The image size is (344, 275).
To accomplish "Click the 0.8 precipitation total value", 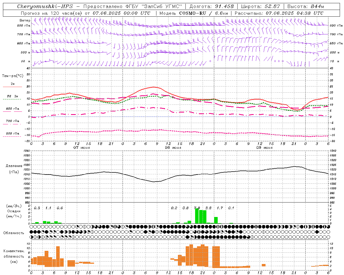I will [x=185, y=208].
